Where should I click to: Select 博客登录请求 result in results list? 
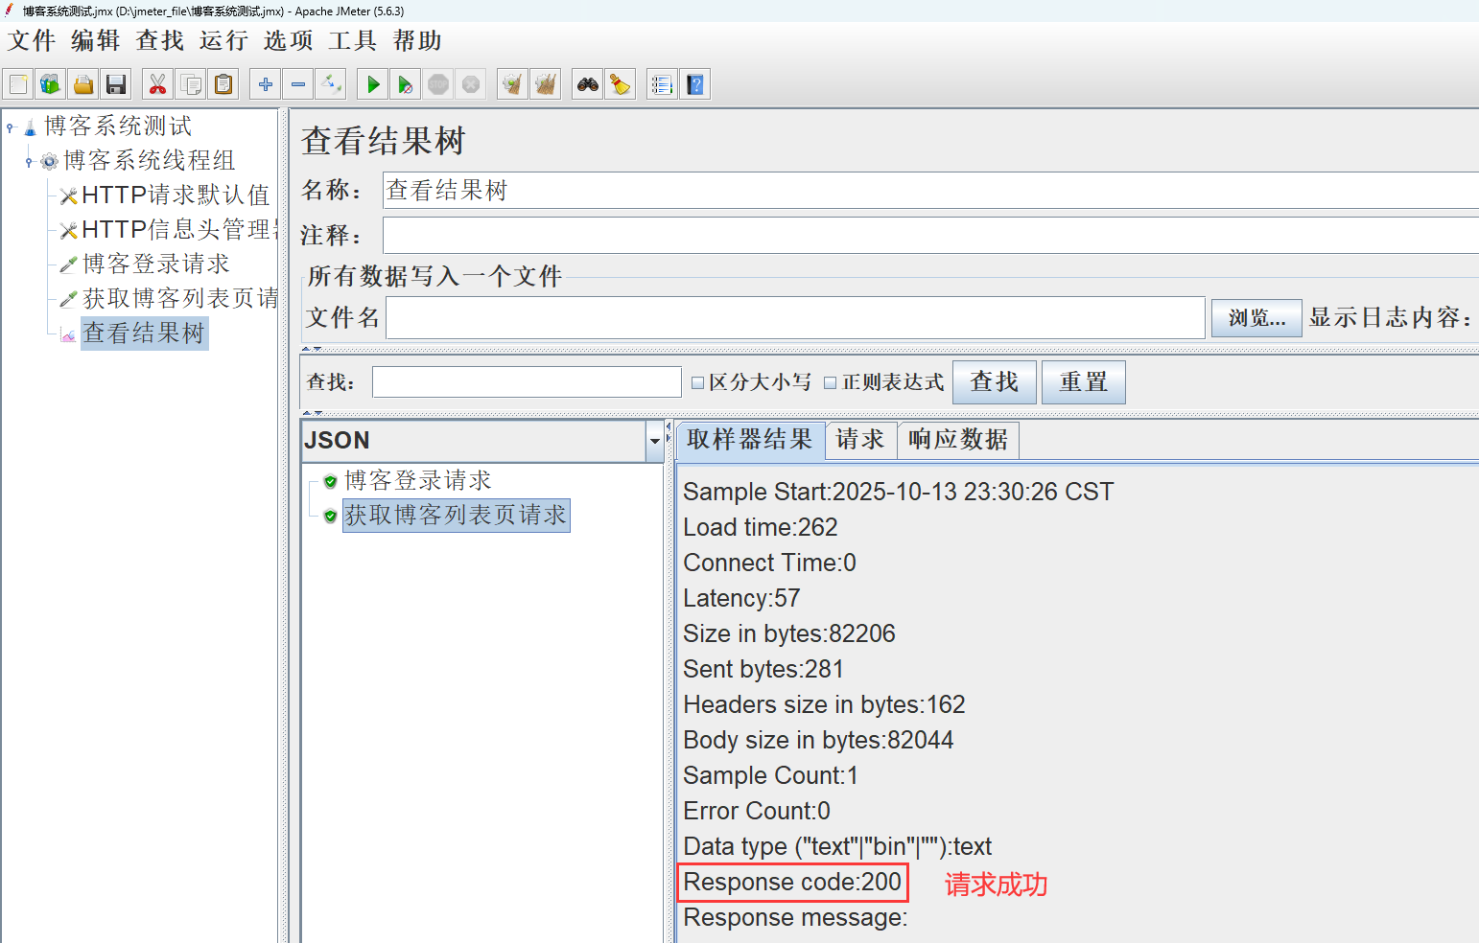[x=417, y=481]
